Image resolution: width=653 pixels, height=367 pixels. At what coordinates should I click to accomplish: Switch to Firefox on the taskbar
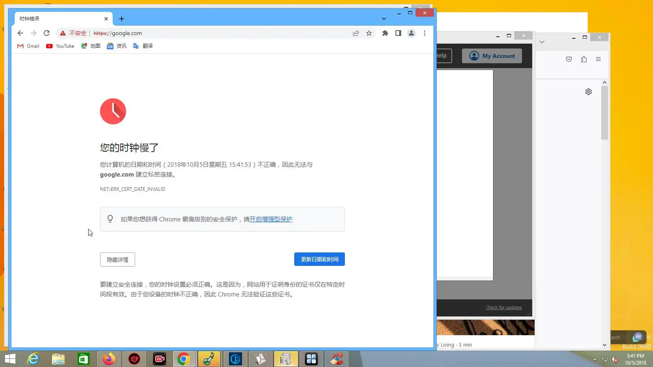109,359
